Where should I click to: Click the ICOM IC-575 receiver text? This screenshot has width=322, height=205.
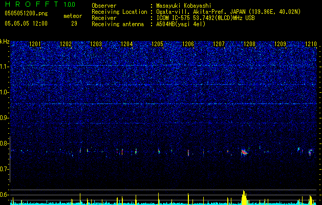[x=205, y=18]
